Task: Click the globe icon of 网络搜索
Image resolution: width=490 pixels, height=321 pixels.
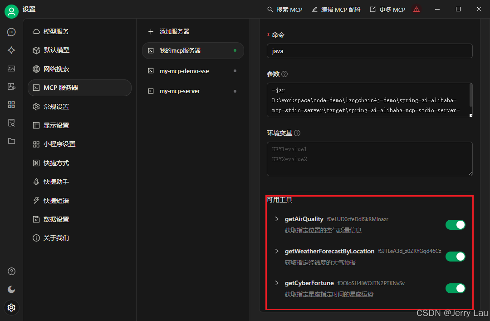Action: pos(36,69)
